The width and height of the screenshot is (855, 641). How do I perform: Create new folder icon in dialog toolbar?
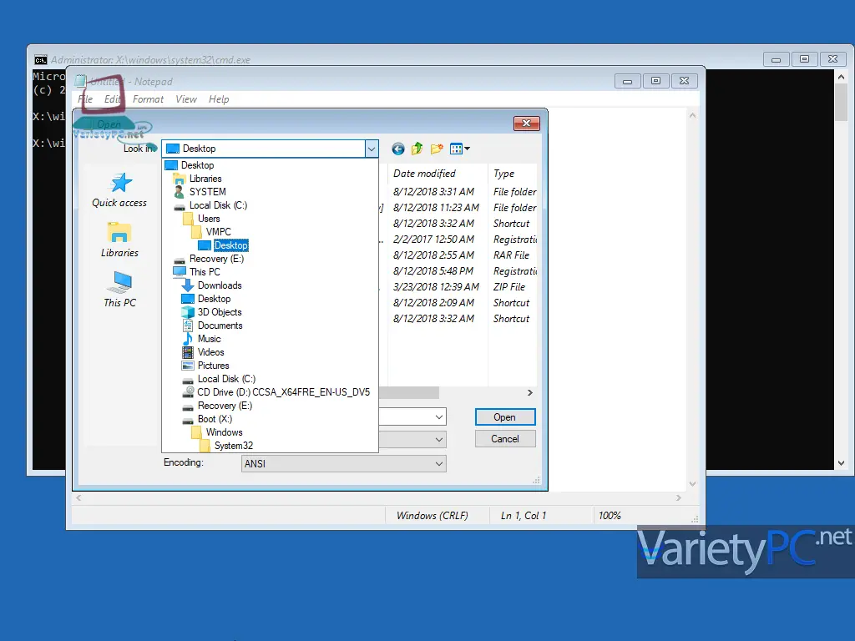pyautogui.click(x=437, y=149)
